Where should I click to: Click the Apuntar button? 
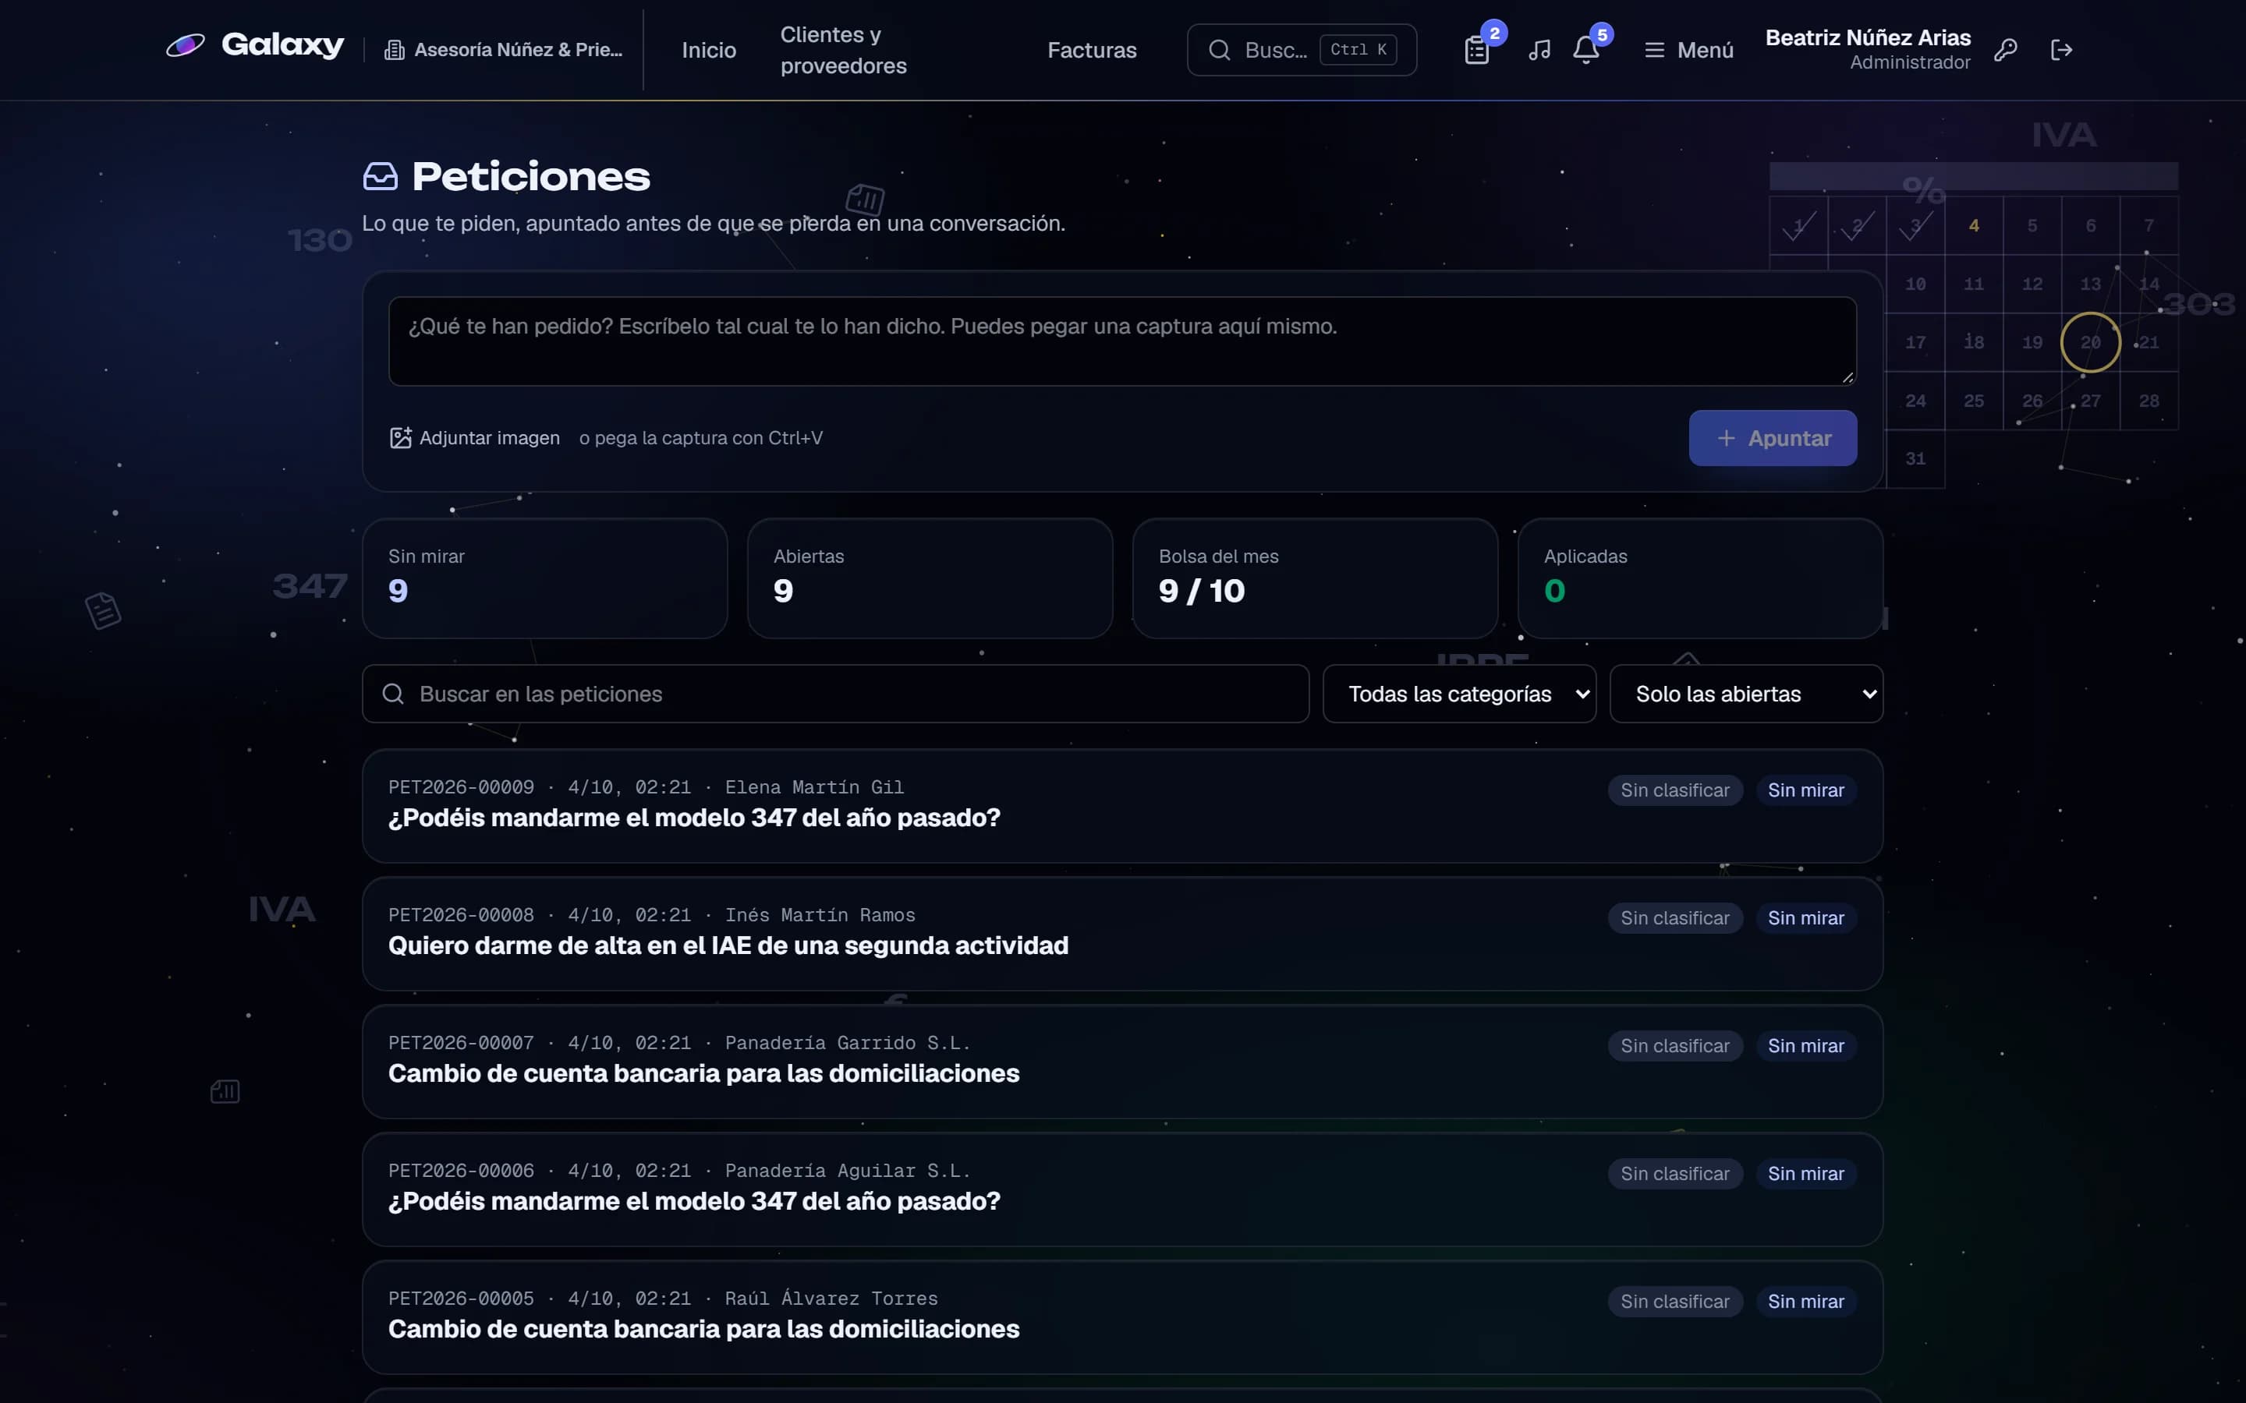click(x=1773, y=438)
